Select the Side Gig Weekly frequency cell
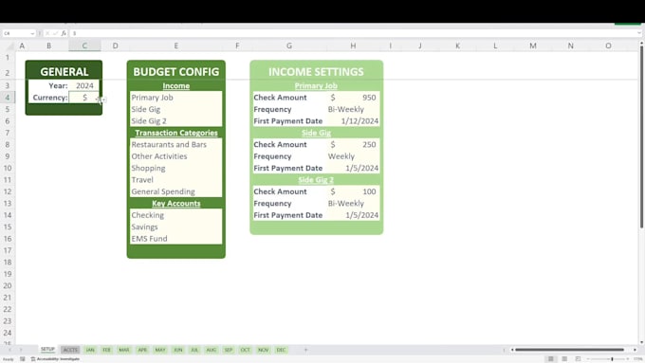The image size is (645, 363). pyautogui.click(x=353, y=156)
